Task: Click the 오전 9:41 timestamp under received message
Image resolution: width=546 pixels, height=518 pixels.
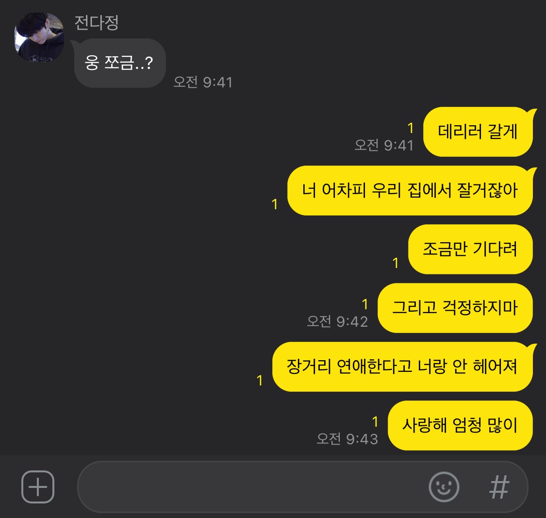Action: pos(203,82)
